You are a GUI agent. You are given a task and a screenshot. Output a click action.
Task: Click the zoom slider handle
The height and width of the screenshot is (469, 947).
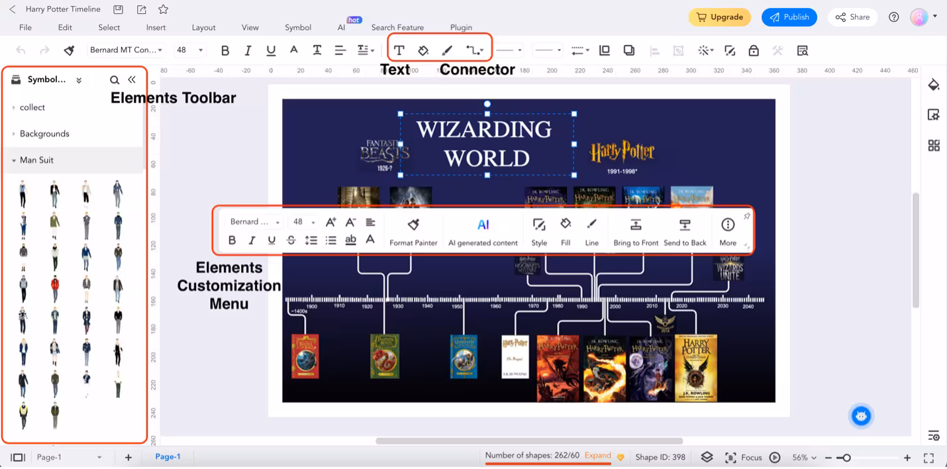coord(846,458)
